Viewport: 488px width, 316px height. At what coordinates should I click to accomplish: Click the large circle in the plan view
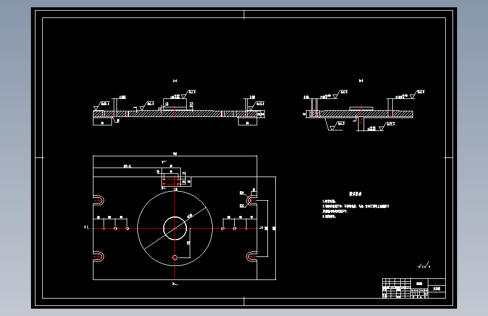pos(175,229)
